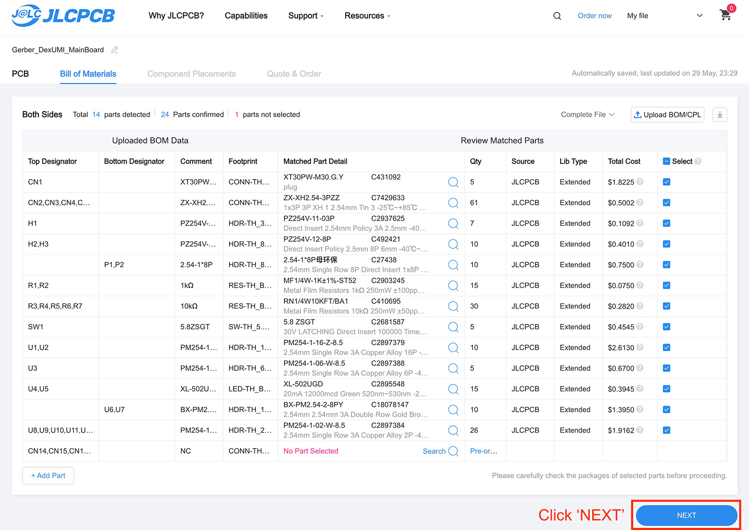
Task: Uncheck the U4,U5 part row
Action: click(x=666, y=389)
